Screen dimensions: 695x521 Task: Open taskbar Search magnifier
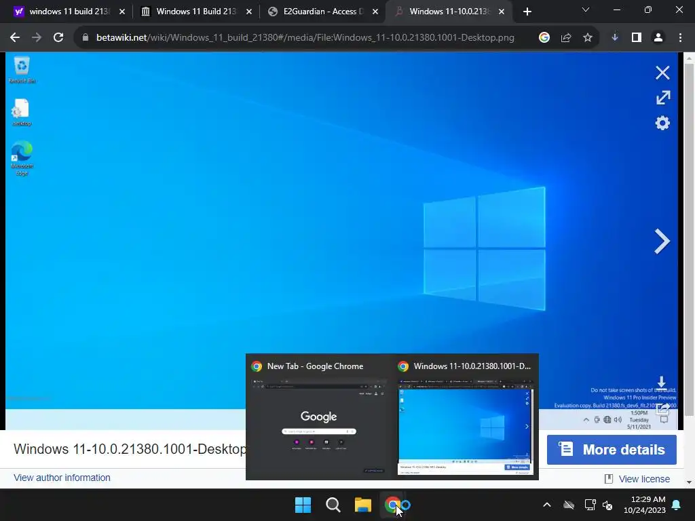tap(333, 505)
